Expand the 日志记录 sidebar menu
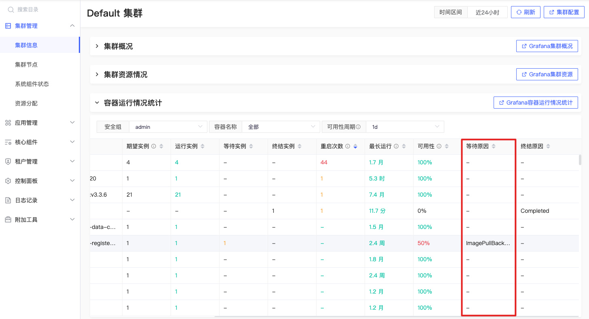The width and height of the screenshot is (589, 319). (72, 200)
